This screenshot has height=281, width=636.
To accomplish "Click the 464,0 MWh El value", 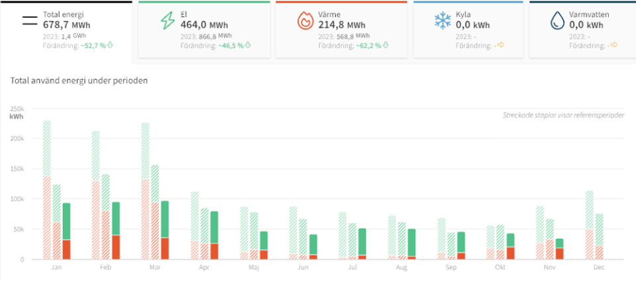I will click(204, 26).
